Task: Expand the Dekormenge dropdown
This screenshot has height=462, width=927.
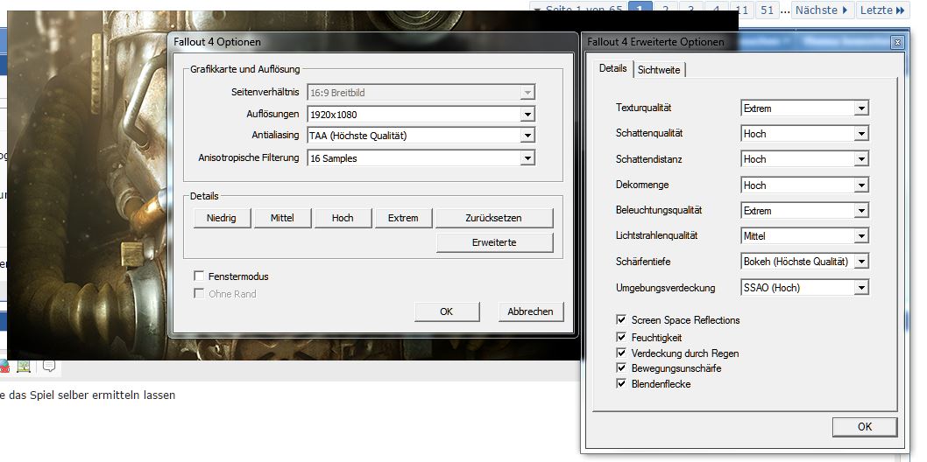Action: point(804,185)
